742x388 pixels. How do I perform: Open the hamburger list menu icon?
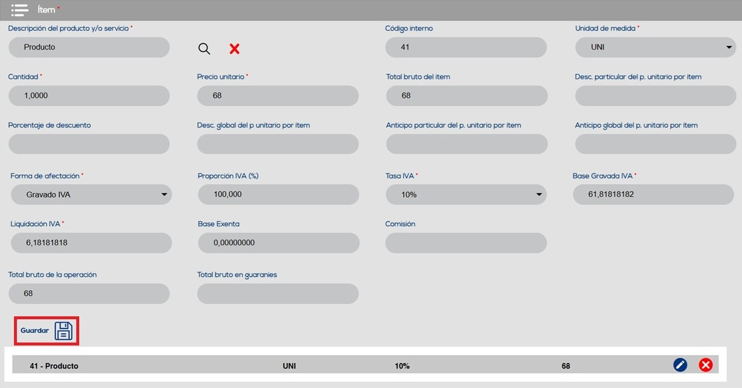(20, 10)
